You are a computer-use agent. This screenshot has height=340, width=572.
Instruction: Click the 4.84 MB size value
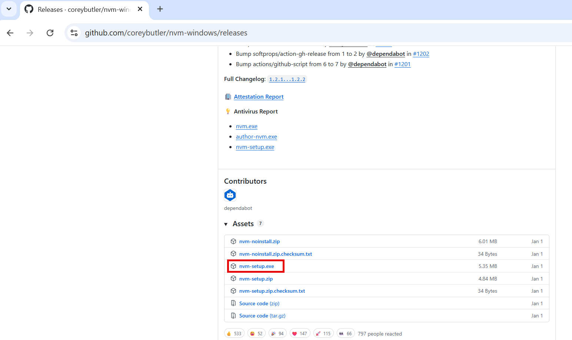tap(488, 279)
